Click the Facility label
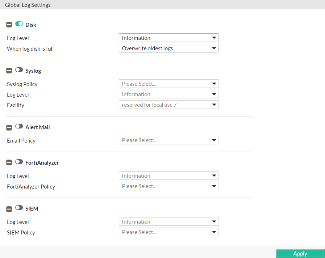325x258 pixels. pyautogui.click(x=16, y=105)
